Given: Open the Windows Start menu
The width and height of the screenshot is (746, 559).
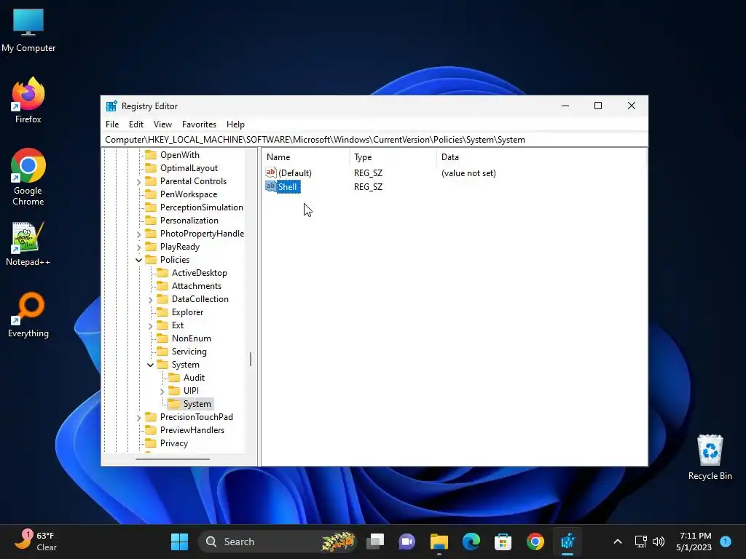Looking at the screenshot, I should click(x=179, y=542).
